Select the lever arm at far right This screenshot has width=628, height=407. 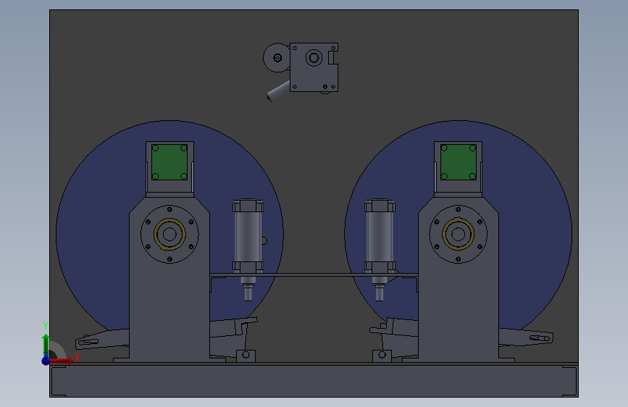pyautogui.click(x=526, y=337)
